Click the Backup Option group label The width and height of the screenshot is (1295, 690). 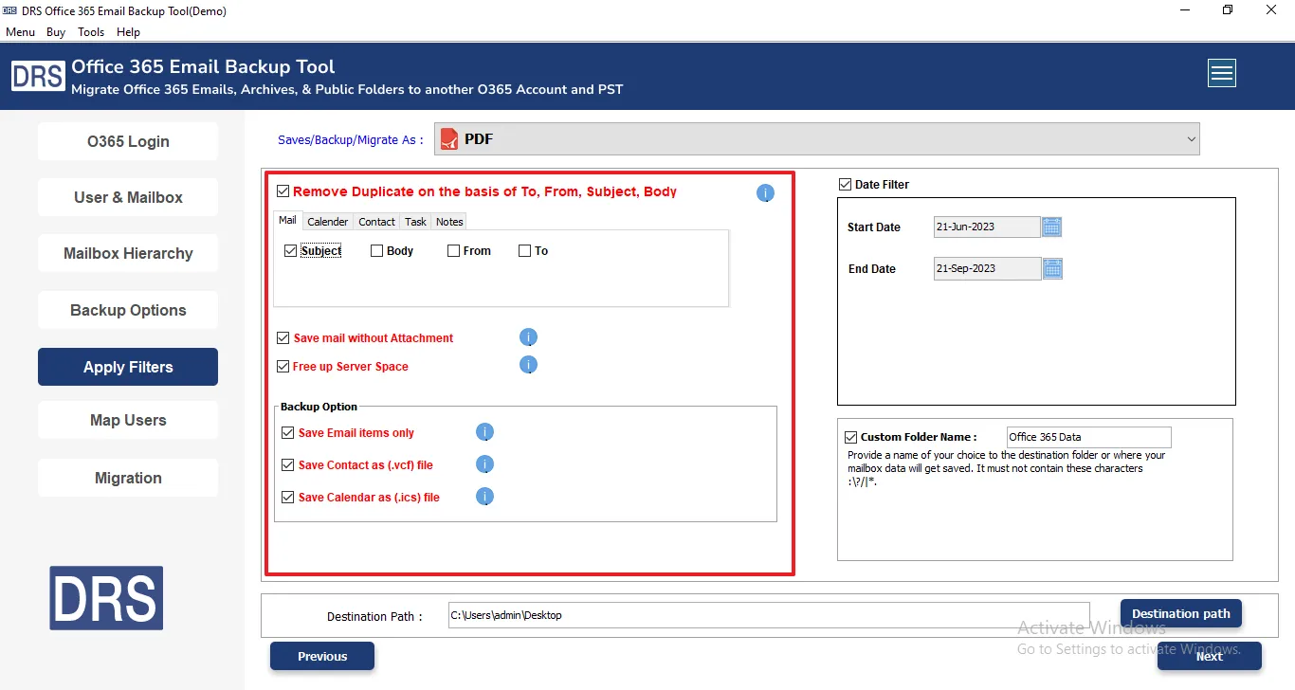tap(319, 407)
